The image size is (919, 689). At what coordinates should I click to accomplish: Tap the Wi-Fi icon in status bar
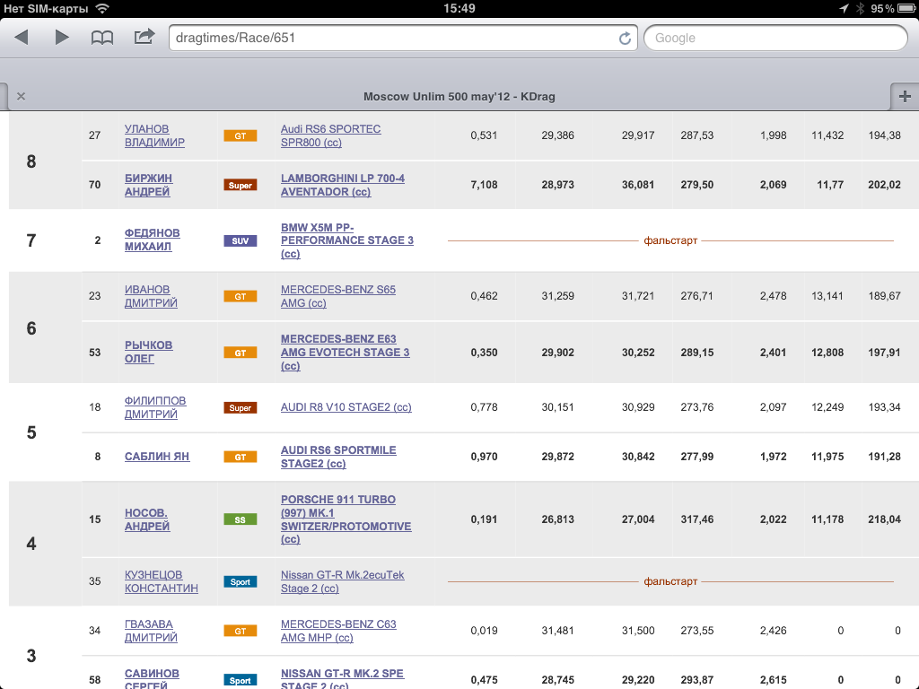[102, 8]
